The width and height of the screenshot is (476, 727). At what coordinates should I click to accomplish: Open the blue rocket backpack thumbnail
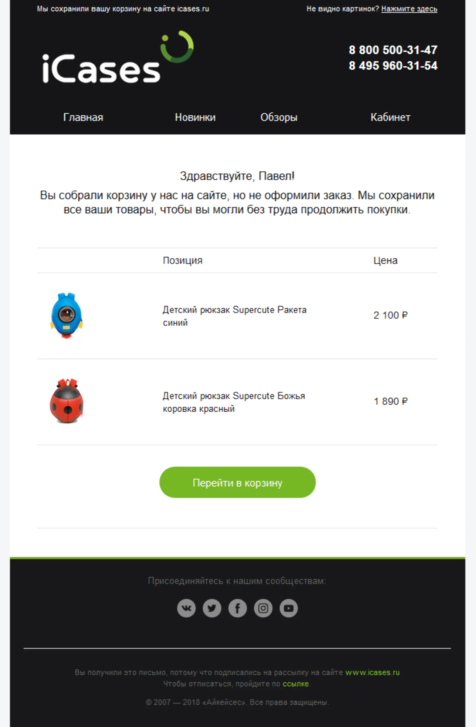click(66, 316)
